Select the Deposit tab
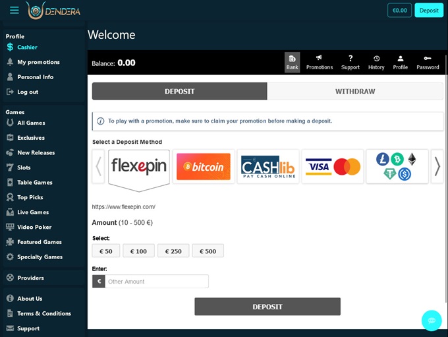The image size is (448, 337). click(x=179, y=91)
